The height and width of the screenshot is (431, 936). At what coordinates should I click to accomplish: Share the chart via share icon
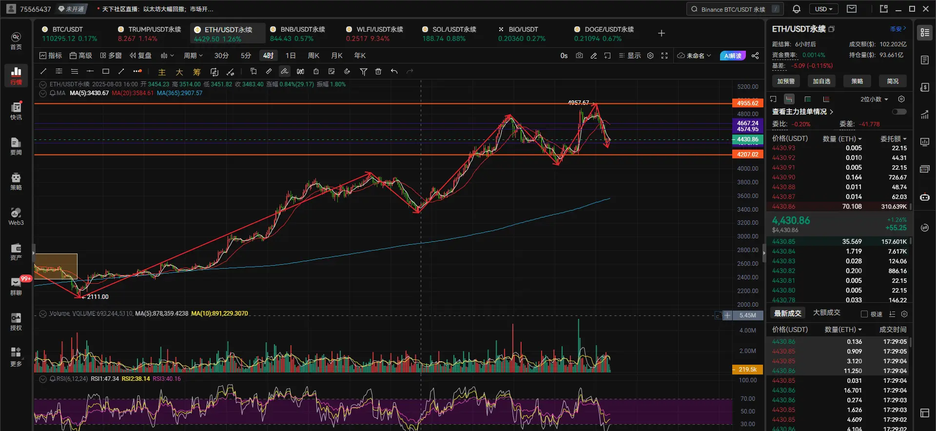755,56
